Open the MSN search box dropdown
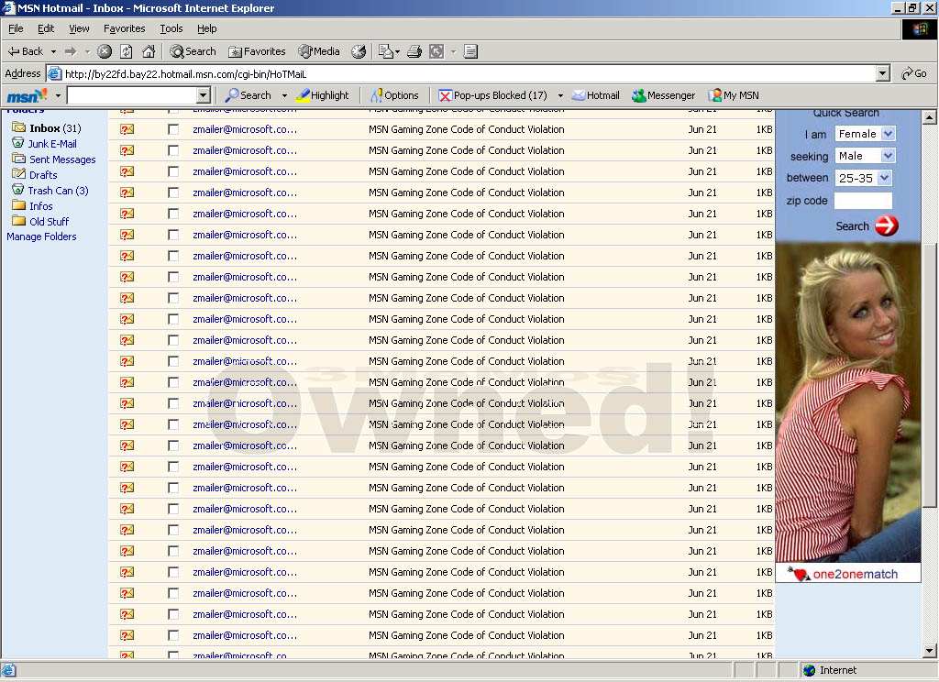939x682 pixels. coord(204,95)
